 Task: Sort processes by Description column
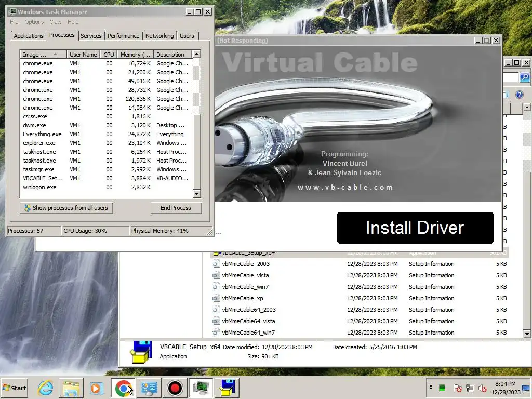point(172,54)
